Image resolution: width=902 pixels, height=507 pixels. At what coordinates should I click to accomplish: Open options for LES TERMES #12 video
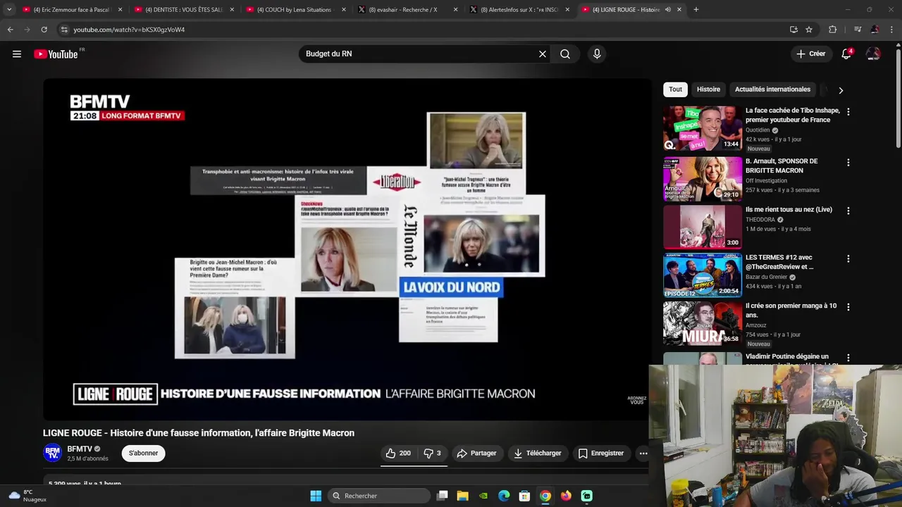coord(848,259)
